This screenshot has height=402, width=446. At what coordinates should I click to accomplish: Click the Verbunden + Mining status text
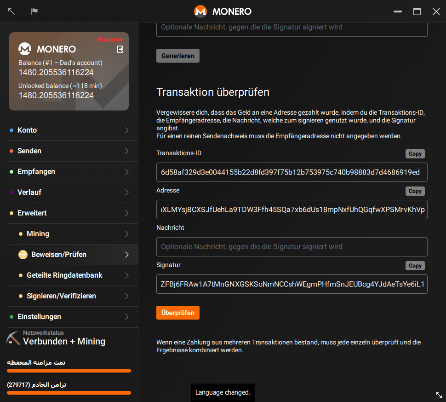point(64,341)
